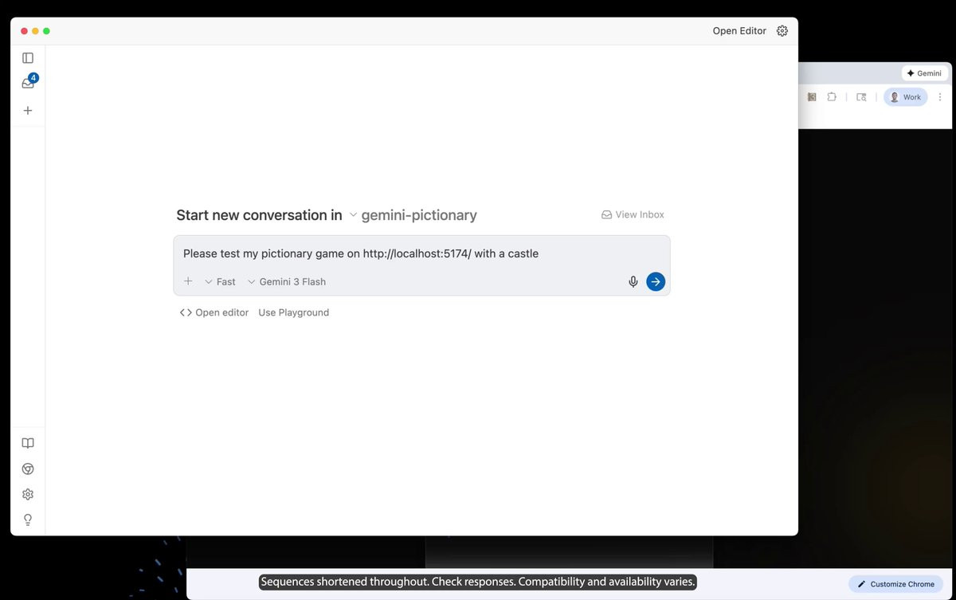956x600 pixels.
Task: Click the brown extension icon in Chrome
Action: pyautogui.click(x=812, y=97)
